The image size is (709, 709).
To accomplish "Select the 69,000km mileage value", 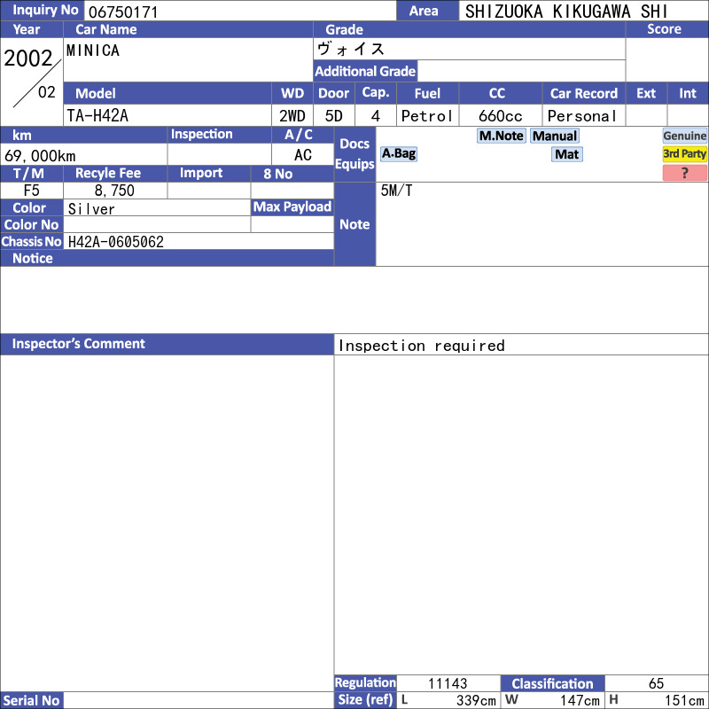I will pyautogui.click(x=84, y=155).
